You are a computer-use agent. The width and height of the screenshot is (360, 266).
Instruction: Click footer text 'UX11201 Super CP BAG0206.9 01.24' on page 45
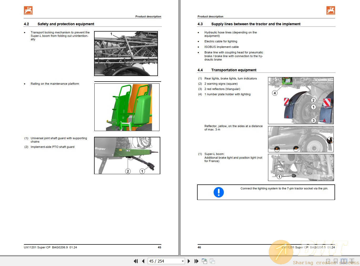pos(50,247)
